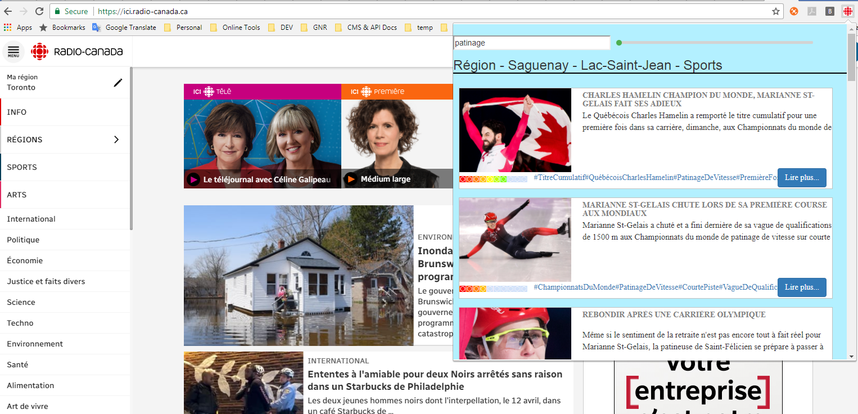Image resolution: width=858 pixels, height=414 pixels.
Task: Click the popup scrollbar down arrow
Action: 852,356
